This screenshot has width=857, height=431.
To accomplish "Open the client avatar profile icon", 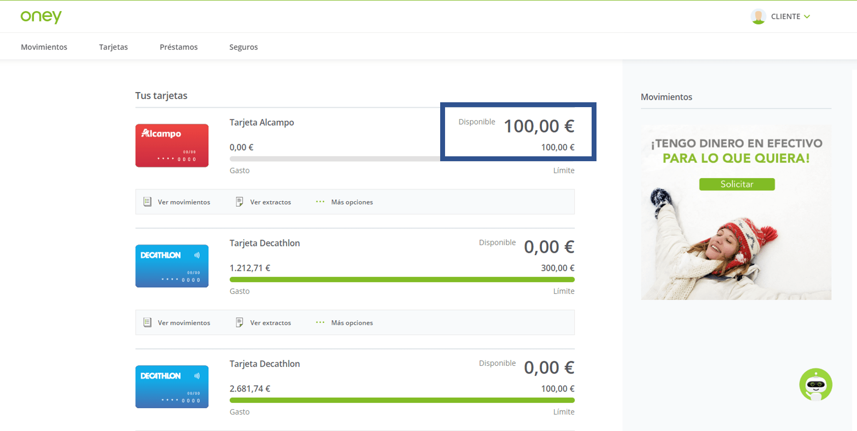I will pyautogui.click(x=758, y=17).
